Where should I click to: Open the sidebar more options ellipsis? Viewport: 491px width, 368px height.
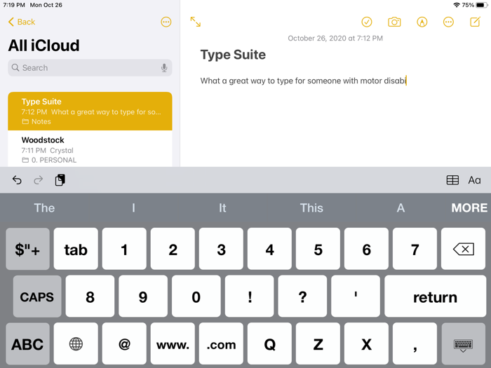(166, 22)
